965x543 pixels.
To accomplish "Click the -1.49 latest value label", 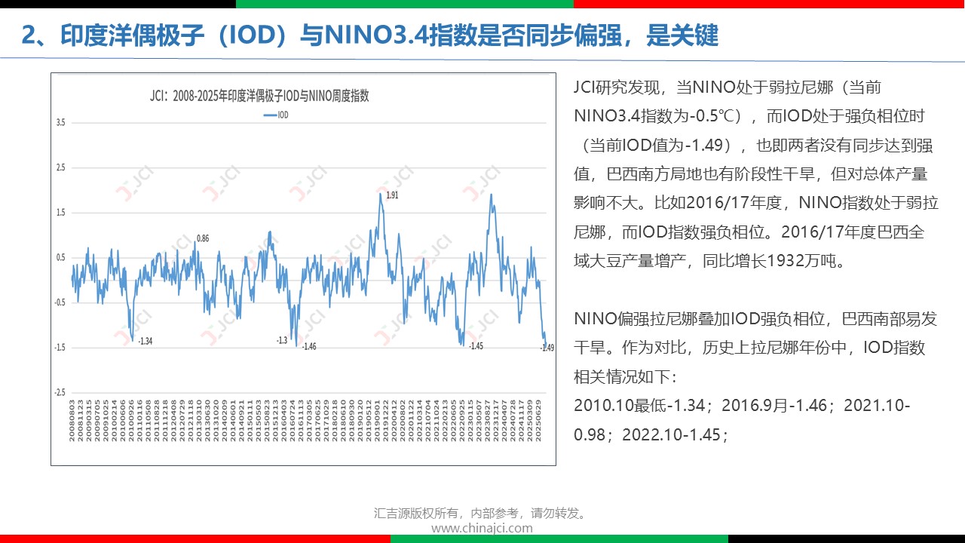I will (547, 347).
